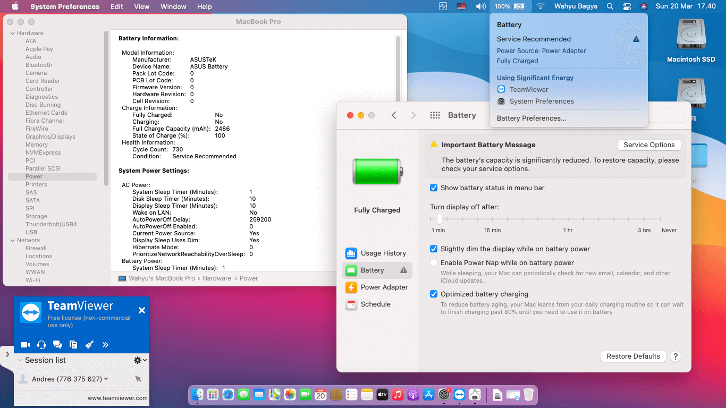Screen dimensions: 726x408
Task: Click Wahyu Bagya user menu
Action: tap(576, 6)
